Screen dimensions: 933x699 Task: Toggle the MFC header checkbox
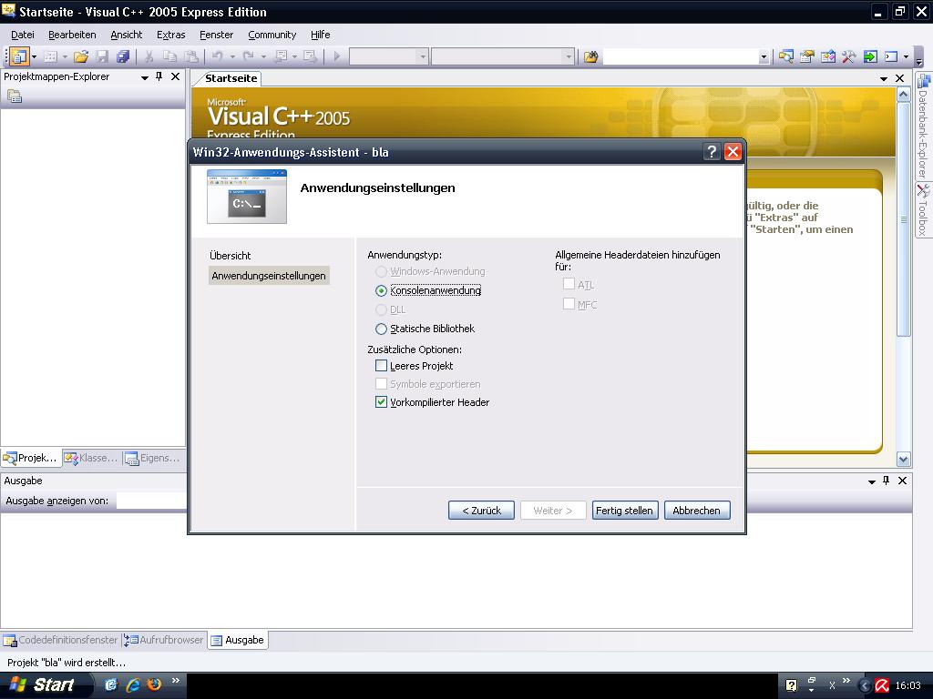[x=569, y=304]
